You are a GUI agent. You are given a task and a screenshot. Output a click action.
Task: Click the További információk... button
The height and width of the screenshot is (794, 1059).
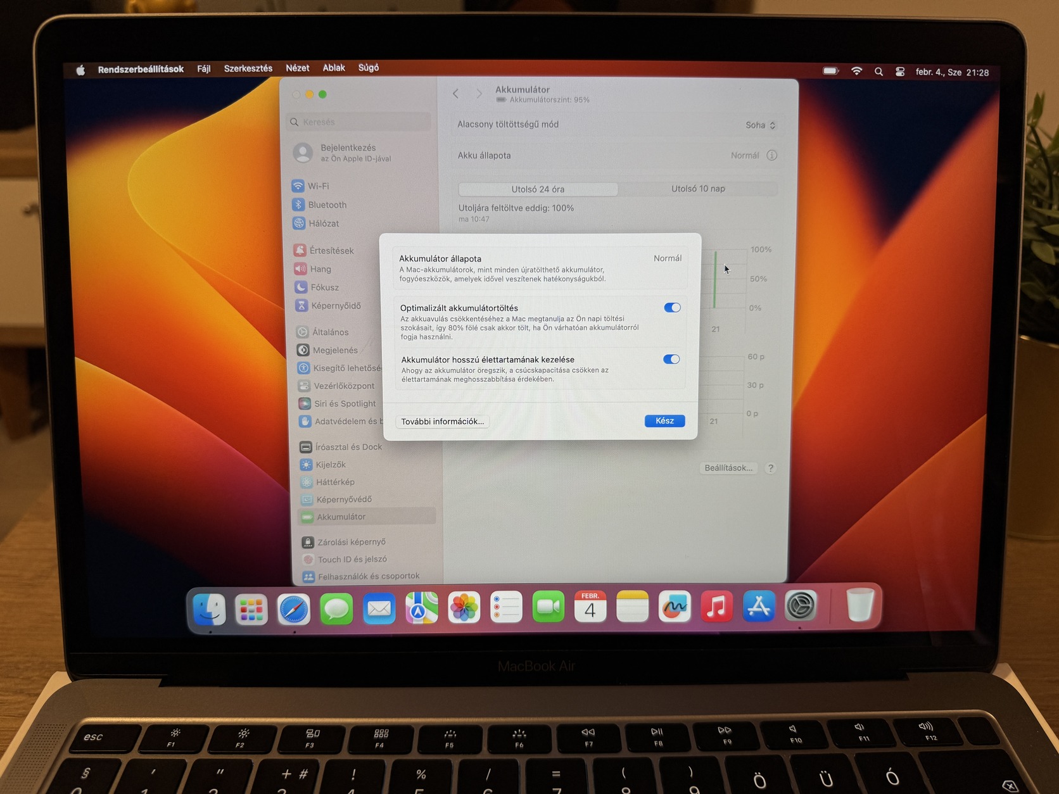443,422
